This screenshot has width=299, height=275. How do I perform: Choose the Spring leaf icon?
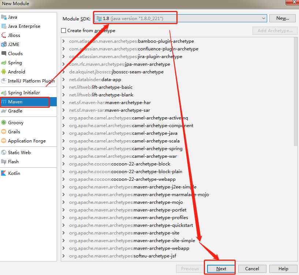4,62
